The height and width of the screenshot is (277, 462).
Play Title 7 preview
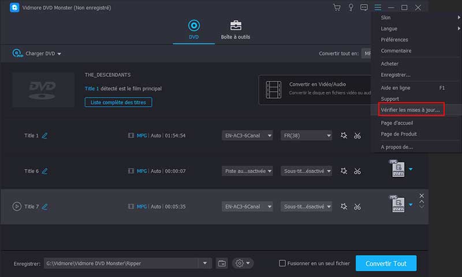[x=17, y=206]
